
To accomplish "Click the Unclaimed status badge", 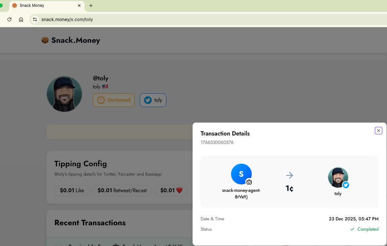I will pyautogui.click(x=114, y=100).
